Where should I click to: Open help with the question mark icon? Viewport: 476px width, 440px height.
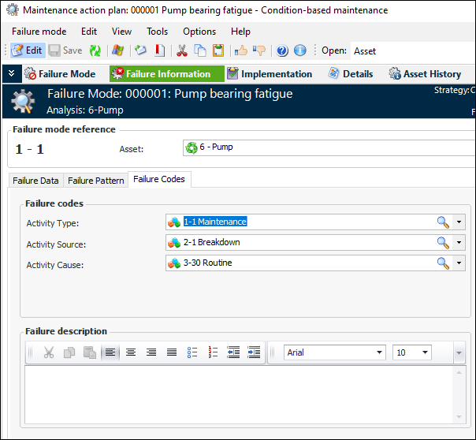pyautogui.click(x=282, y=50)
